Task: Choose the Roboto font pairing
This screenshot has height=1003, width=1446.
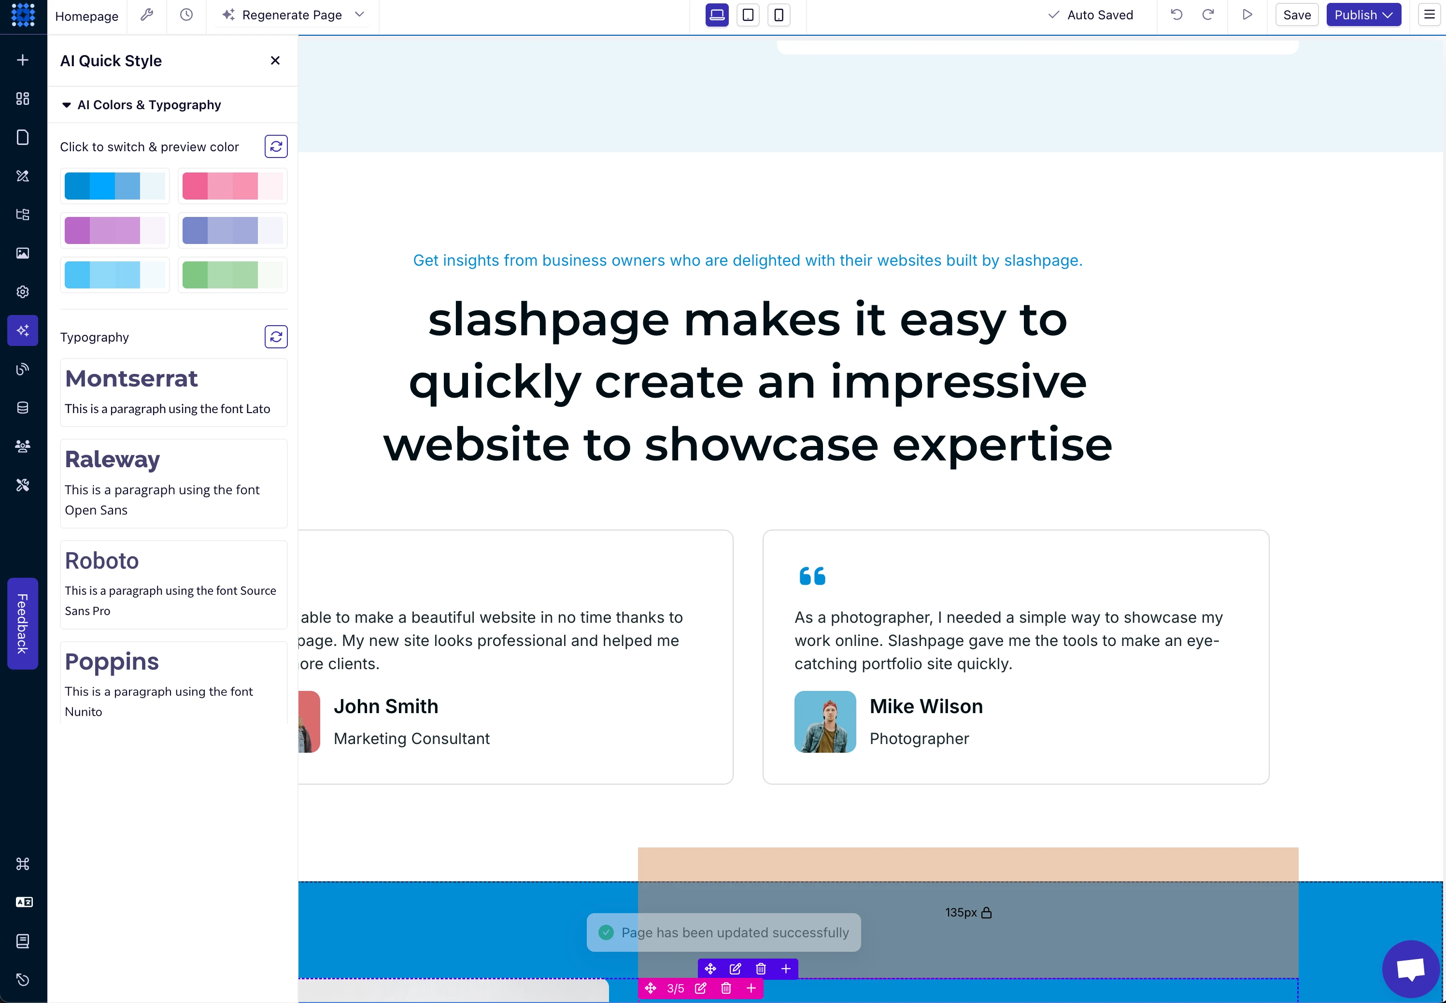Action: pos(173,585)
